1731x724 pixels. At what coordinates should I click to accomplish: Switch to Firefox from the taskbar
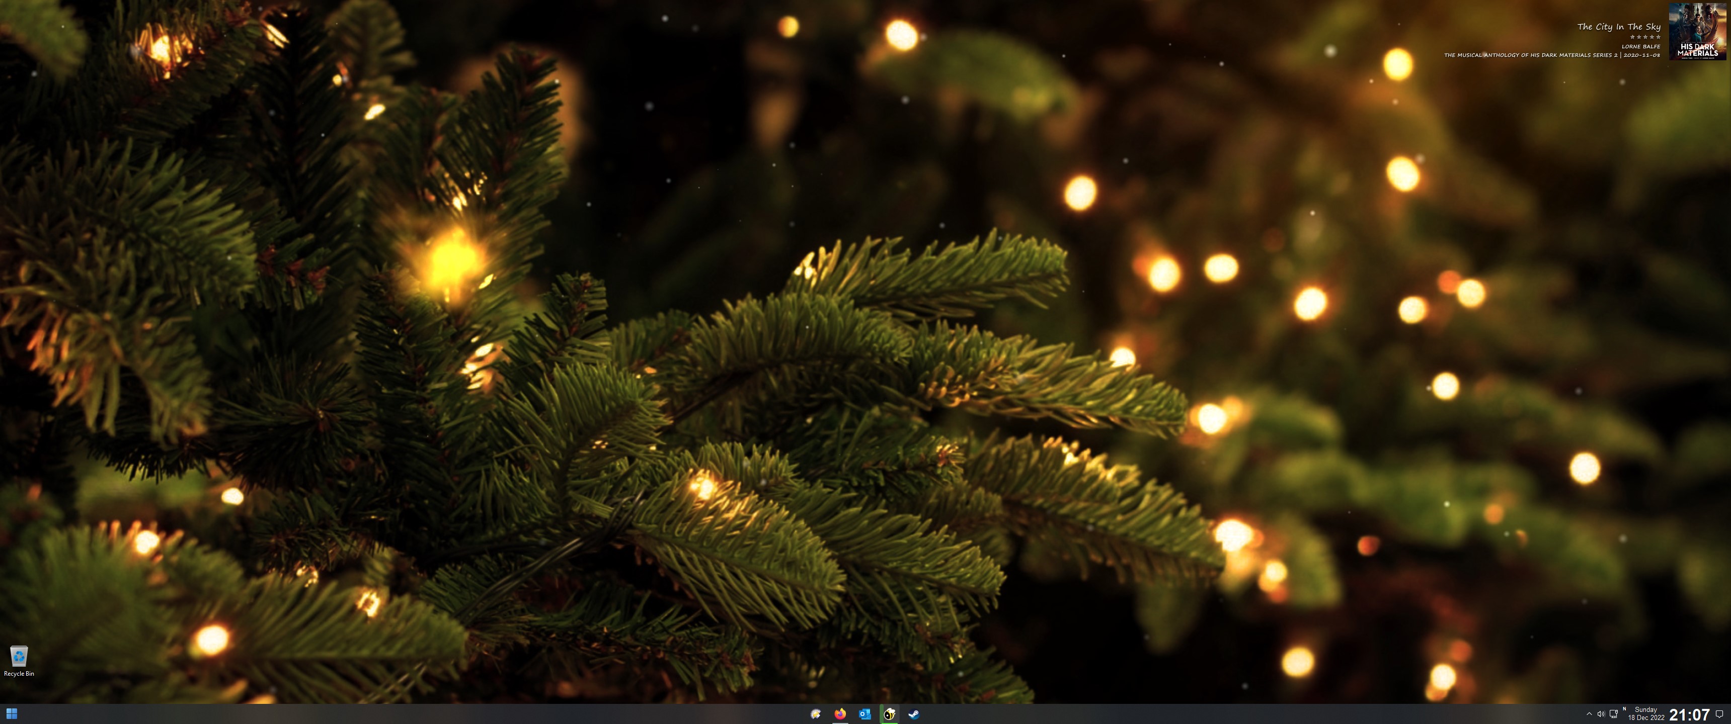[x=840, y=714]
